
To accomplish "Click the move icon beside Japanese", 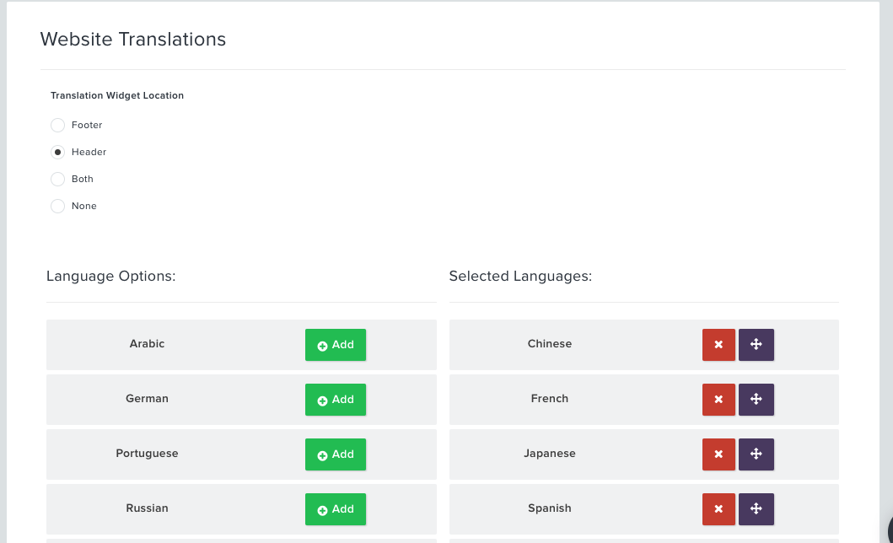I will [x=756, y=454].
